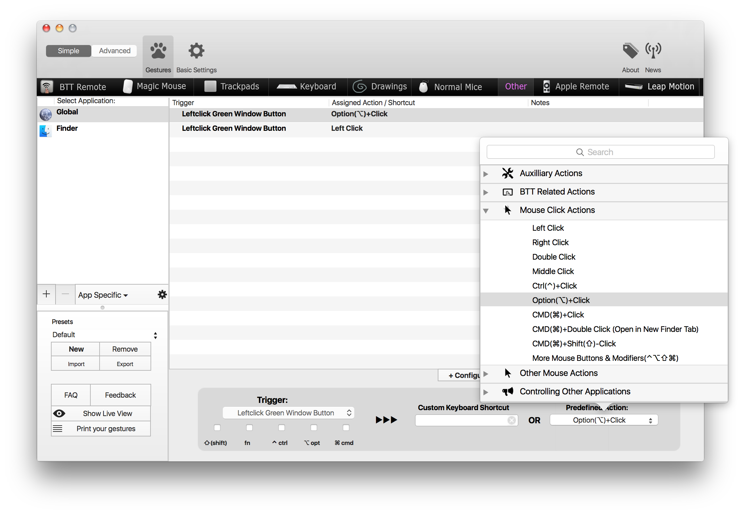Open the Leftclick Green Window Button trigger dropdown
This screenshot has height=514, width=748.
click(x=288, y=413)
